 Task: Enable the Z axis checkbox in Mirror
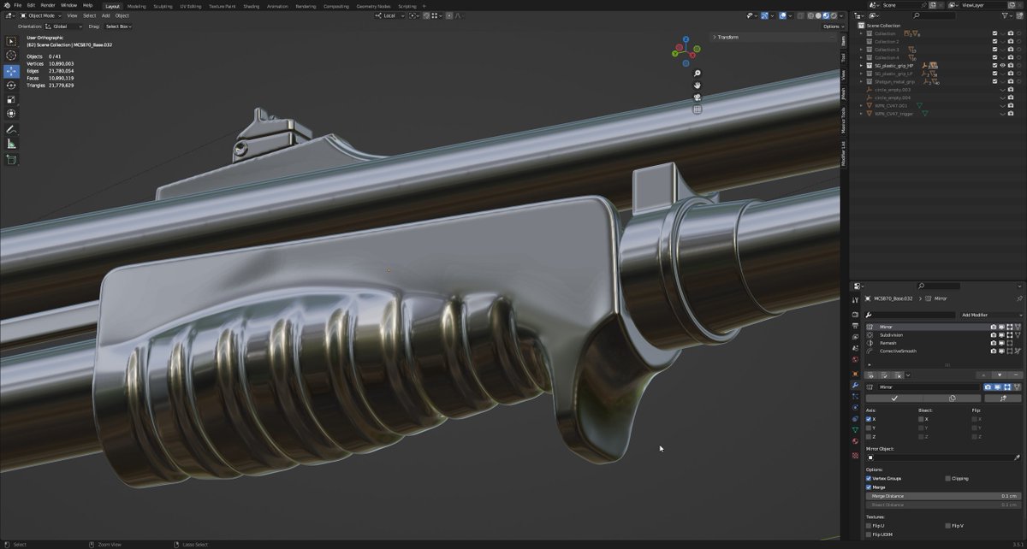tap(870, 436)
